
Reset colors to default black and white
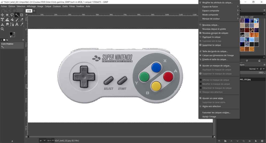10,36
